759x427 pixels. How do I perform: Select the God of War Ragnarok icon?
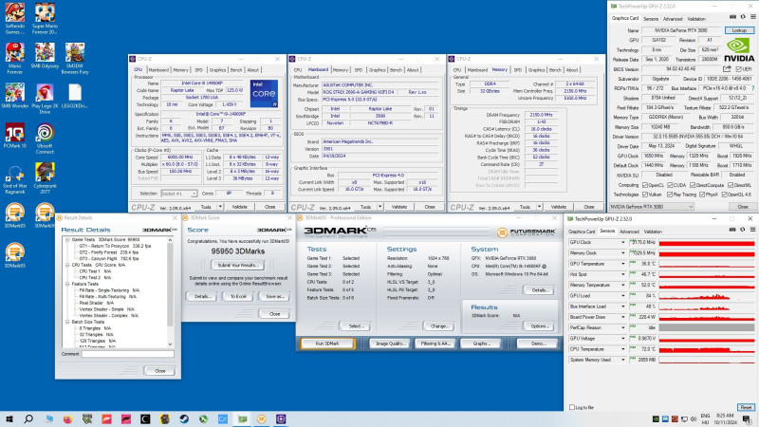click(15, 178)
